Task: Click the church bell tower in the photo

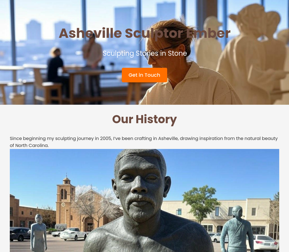Action: coord(66,199)
